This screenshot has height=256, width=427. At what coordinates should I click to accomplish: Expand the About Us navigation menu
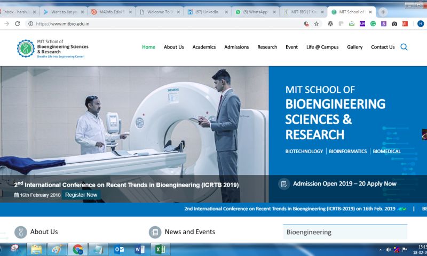pyautogui.click(x=173, y=47)
